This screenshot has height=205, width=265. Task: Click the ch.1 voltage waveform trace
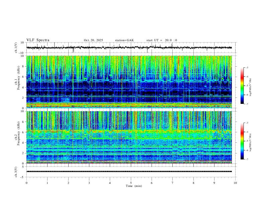point(129,48)
